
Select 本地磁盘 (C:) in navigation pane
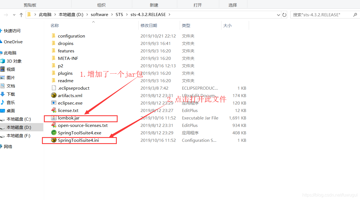coord(19,119)
